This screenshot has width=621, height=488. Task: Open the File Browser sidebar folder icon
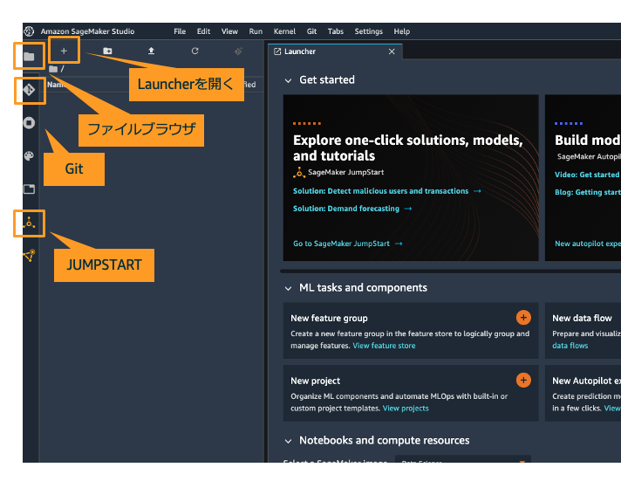(29, 56)
